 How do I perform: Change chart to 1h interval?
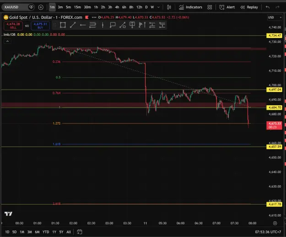[96, 7]
